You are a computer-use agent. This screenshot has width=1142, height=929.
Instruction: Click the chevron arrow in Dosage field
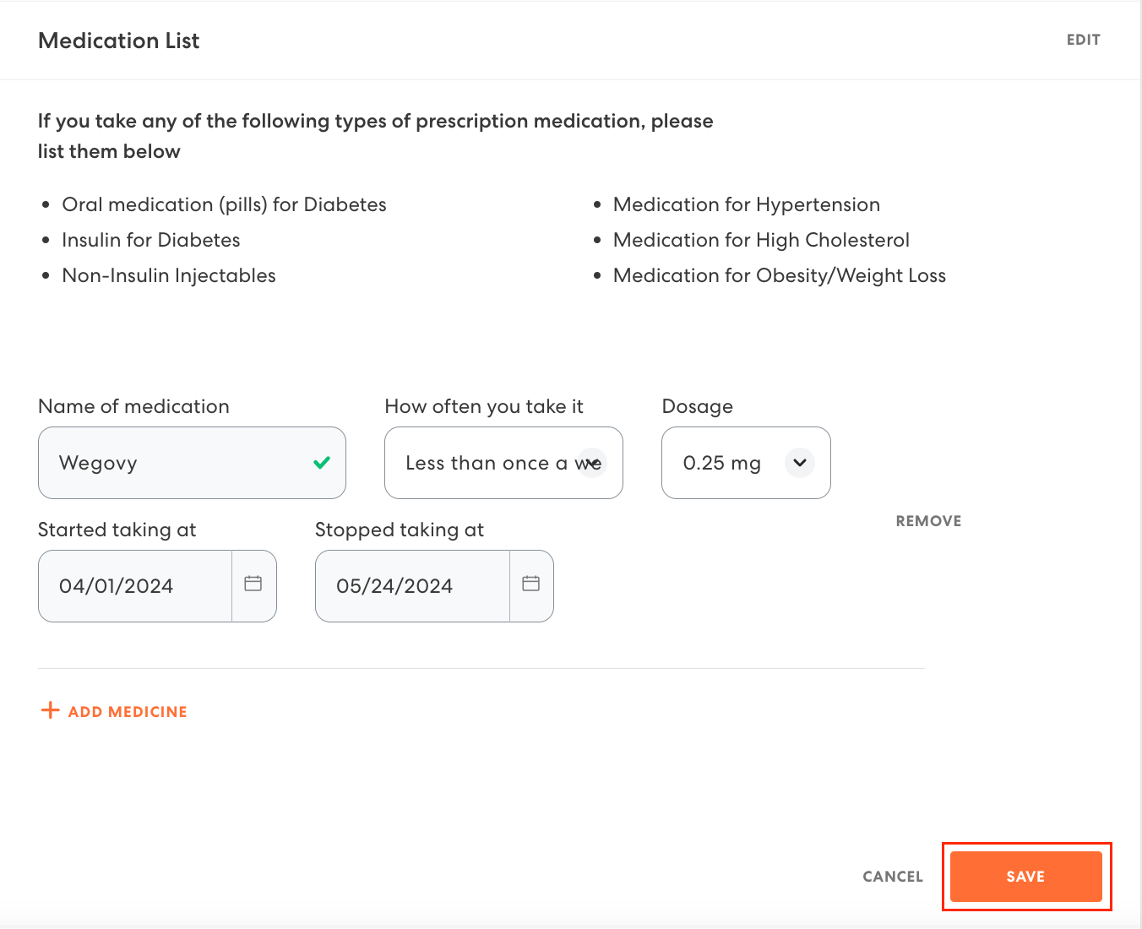pyautogui.click(x=799, y=463)
